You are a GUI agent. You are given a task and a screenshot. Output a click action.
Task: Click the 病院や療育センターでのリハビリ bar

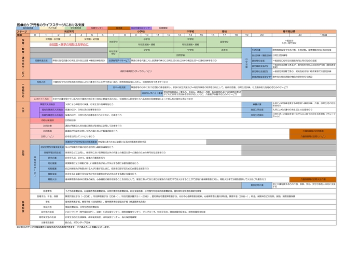click(136, 71)
